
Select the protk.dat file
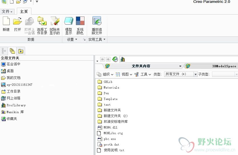(x=108, y=144)
